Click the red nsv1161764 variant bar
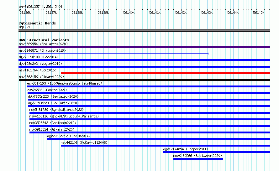This screenshot has width=279, height=171. point(166,73)
